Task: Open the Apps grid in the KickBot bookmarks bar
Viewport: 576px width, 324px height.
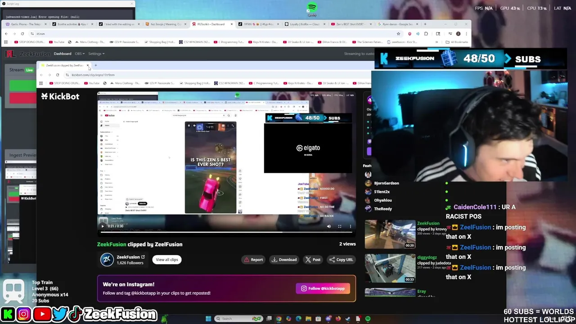Action: click(41, 83)
